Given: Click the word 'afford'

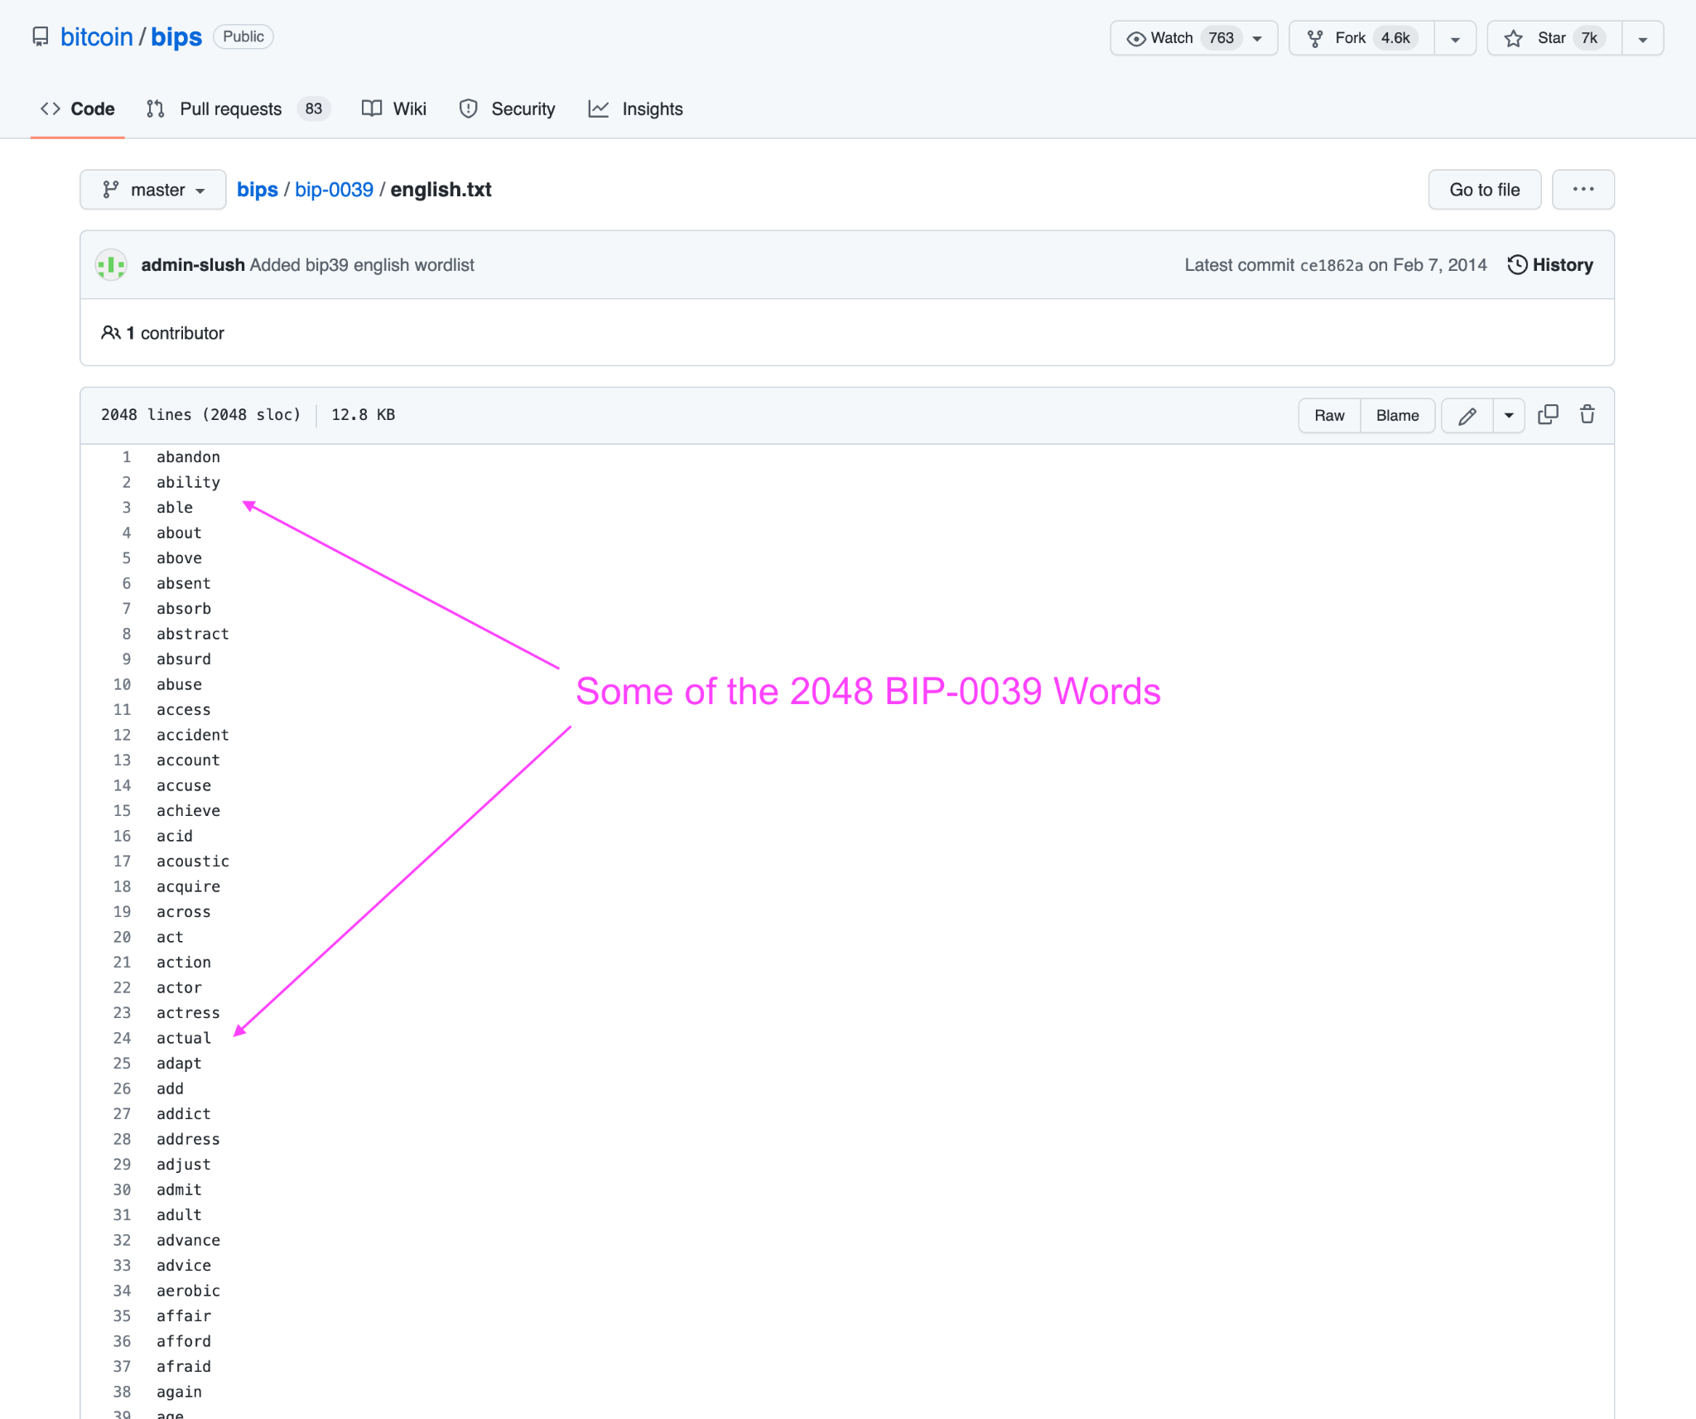Looking at the screenshot, I should [x=184, y=1341].
